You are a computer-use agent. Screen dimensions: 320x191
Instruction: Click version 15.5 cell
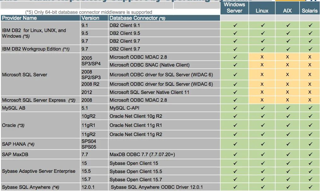click(x=94, y=171)
